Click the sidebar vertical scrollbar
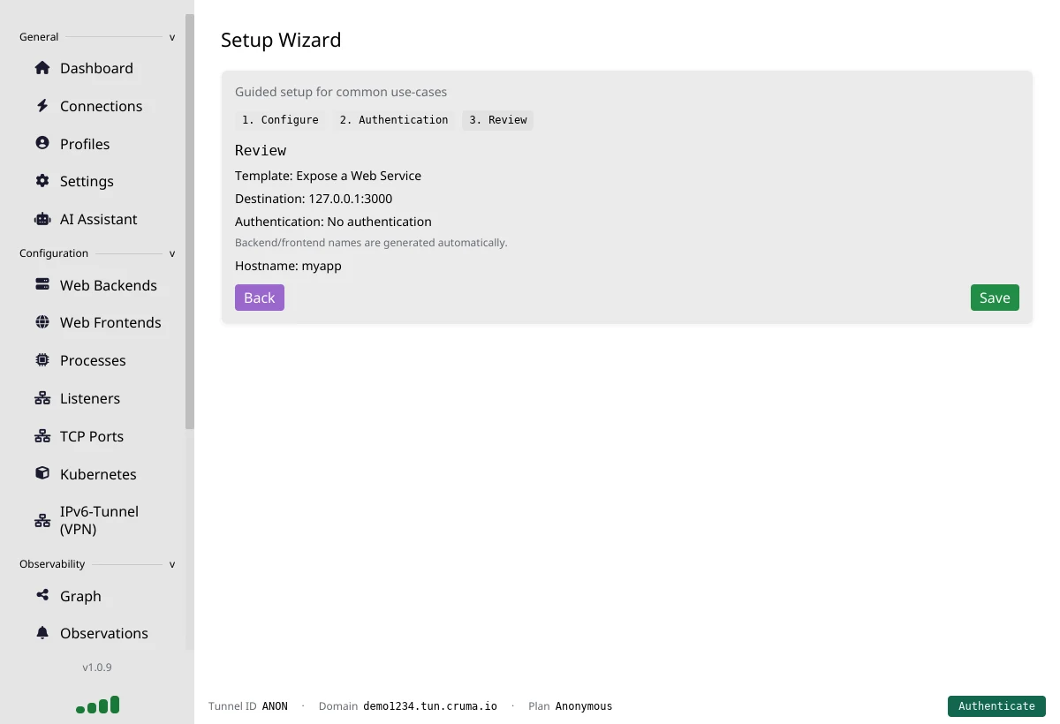Viewport: 1060px width, 724px height. pos(189,221)
